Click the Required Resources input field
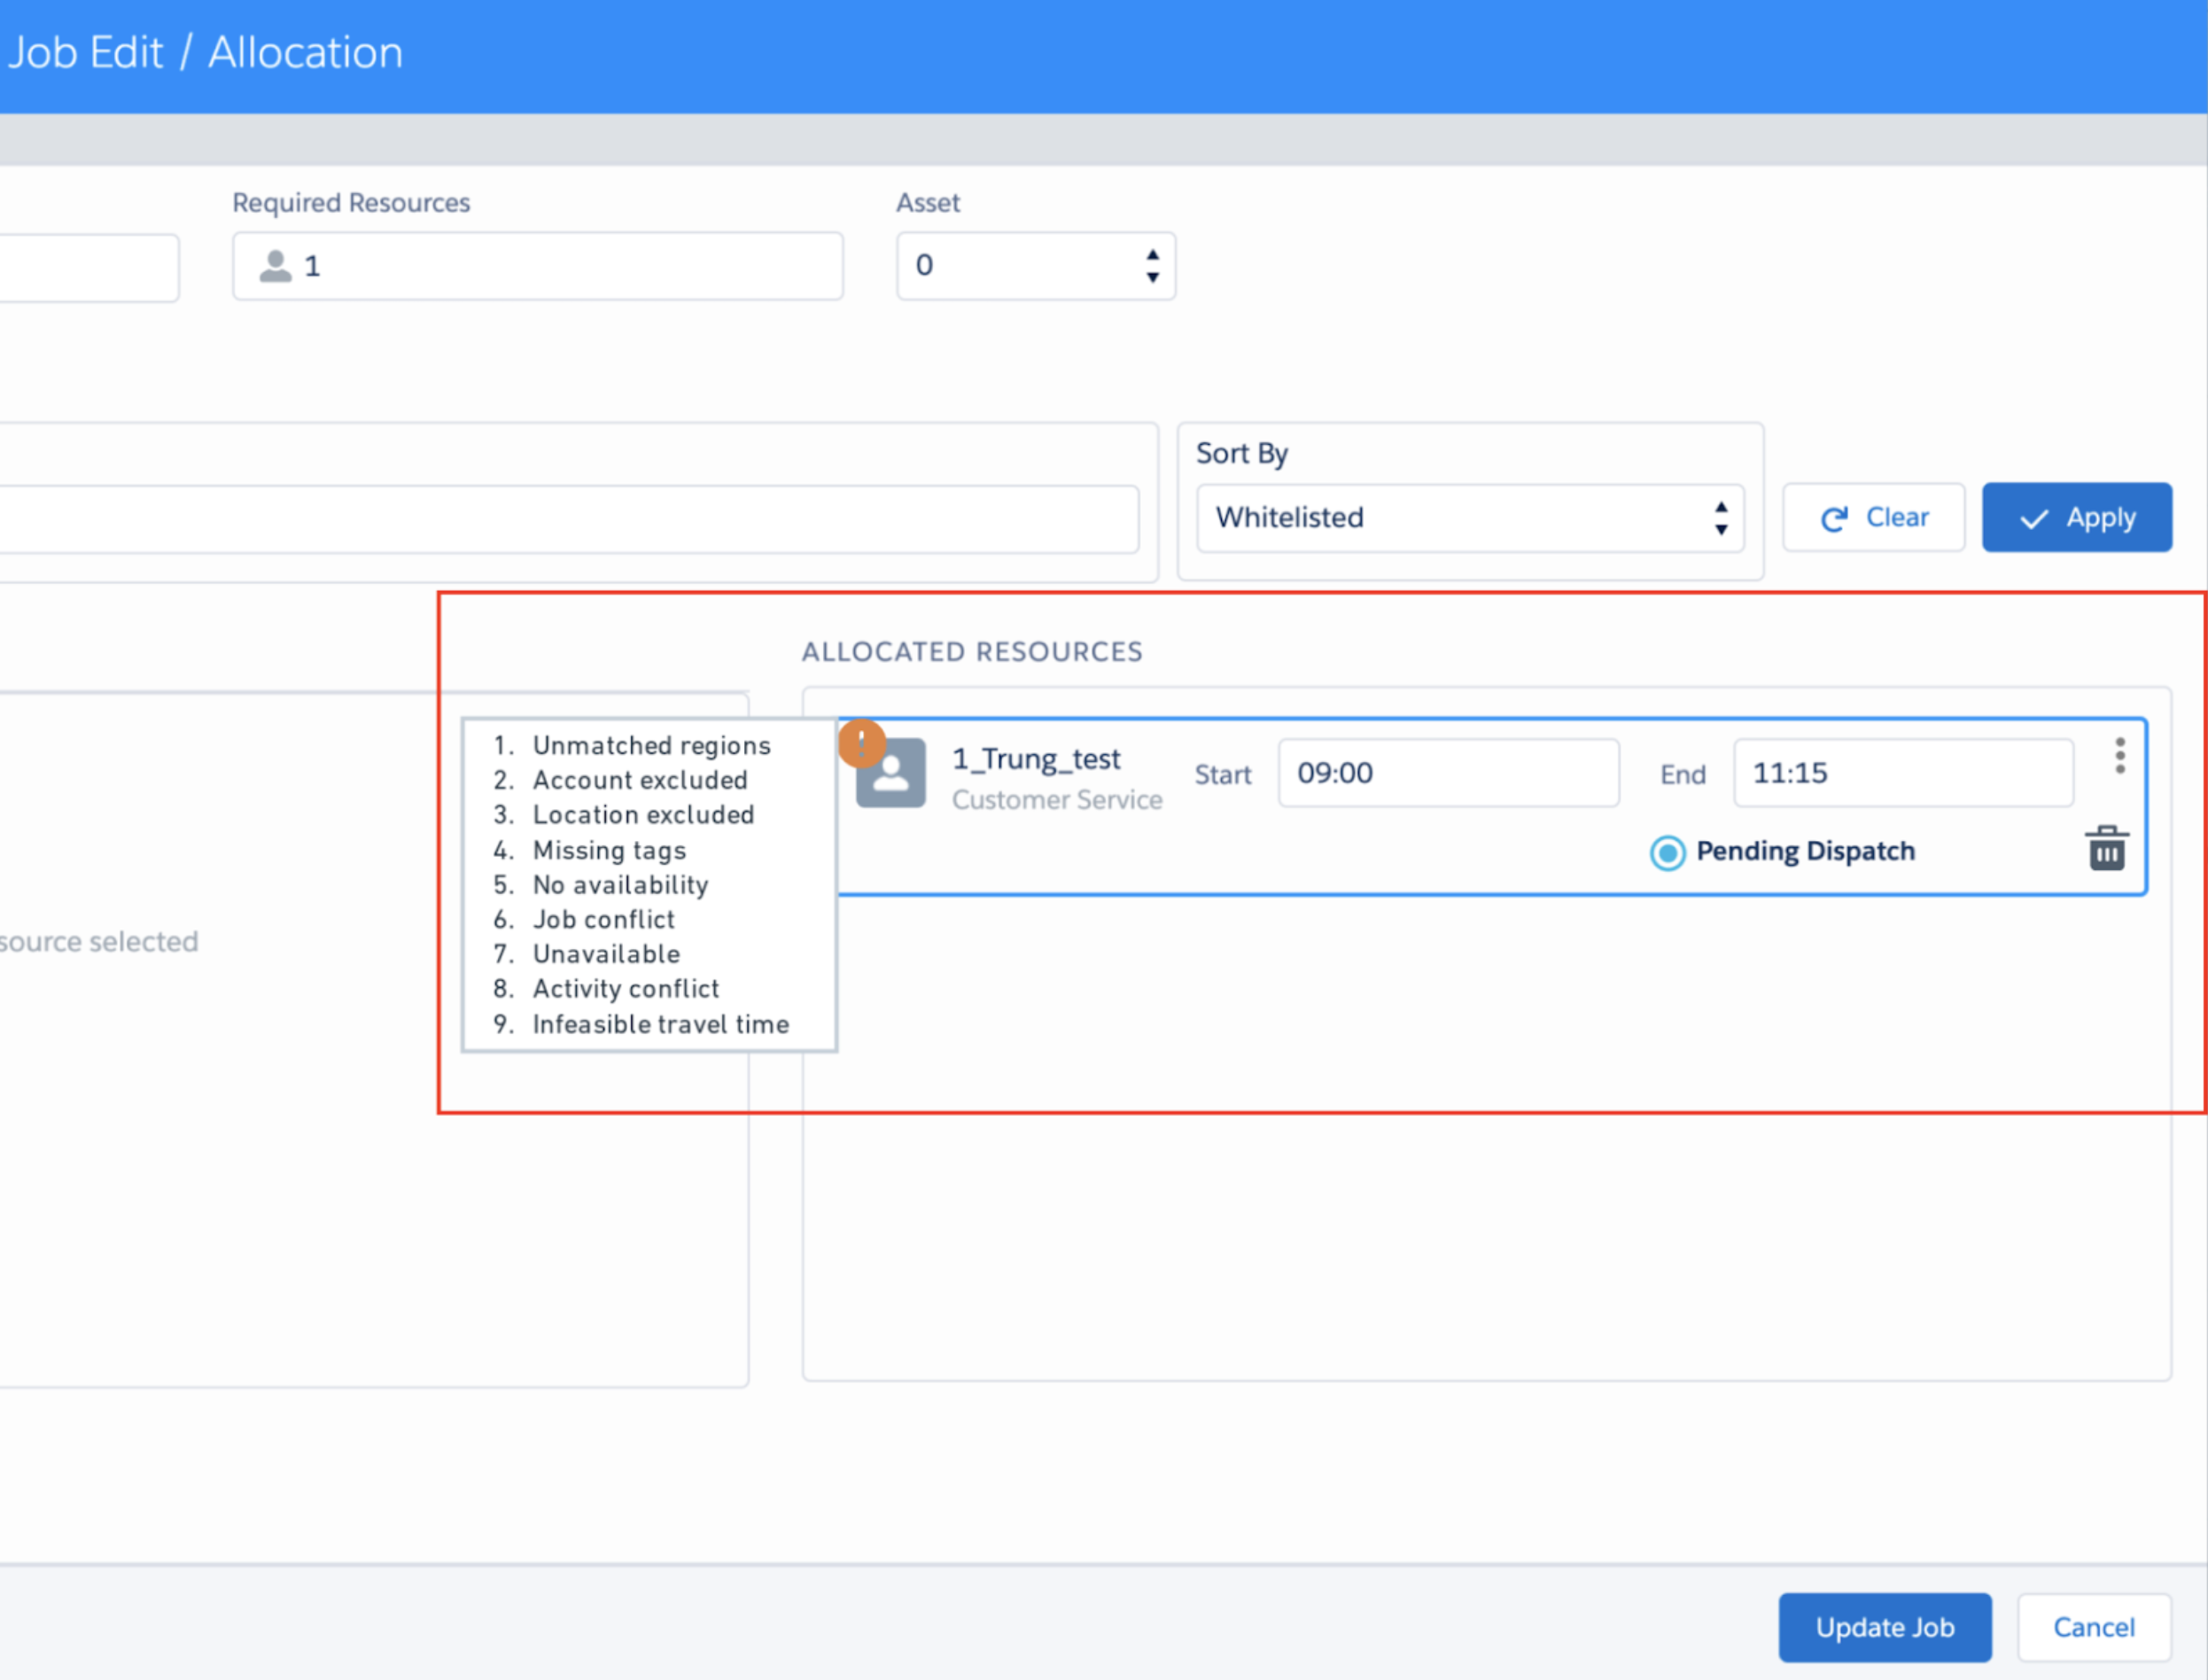Image resolution: width=2208 pixels, height=1680 pixels. pos(538,266)
